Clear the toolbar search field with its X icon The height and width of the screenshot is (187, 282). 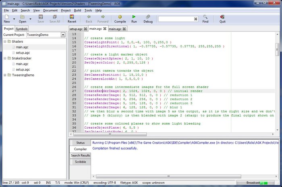(x=196, y=19)
